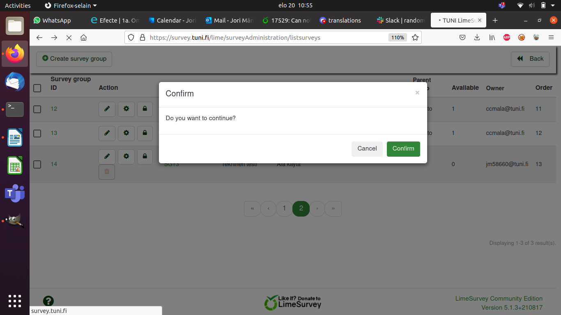Go back in browser history
The height and width of the screenshot is (315, 561).
click(x=39, y=38)
